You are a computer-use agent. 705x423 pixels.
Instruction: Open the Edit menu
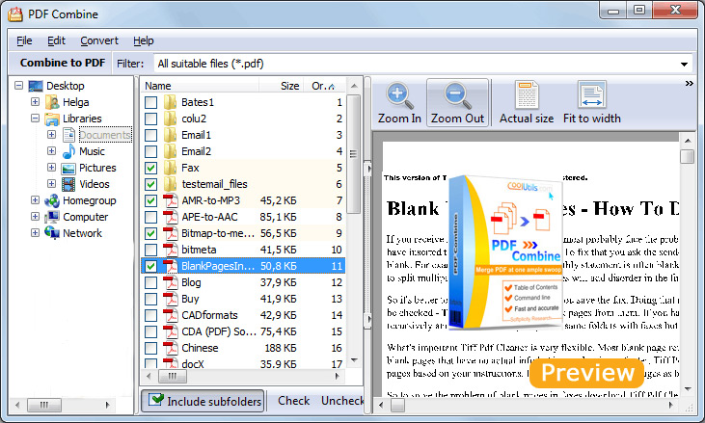click(56, 40)
